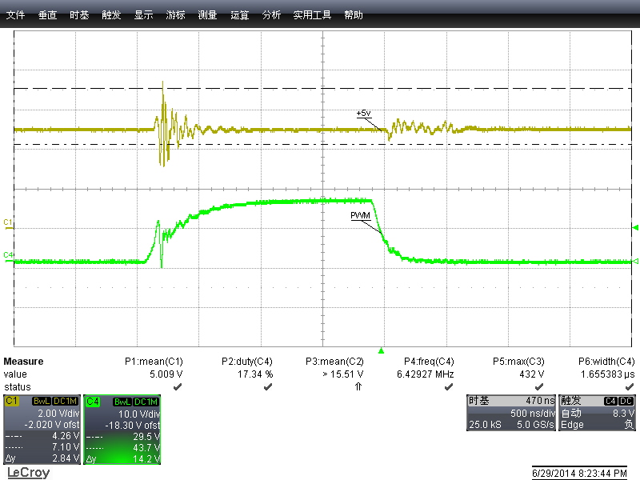The height and width of the screenshot is (480, 640).
Task: Click the 6.42927 MHz frequency value
Action: point(425,374)
